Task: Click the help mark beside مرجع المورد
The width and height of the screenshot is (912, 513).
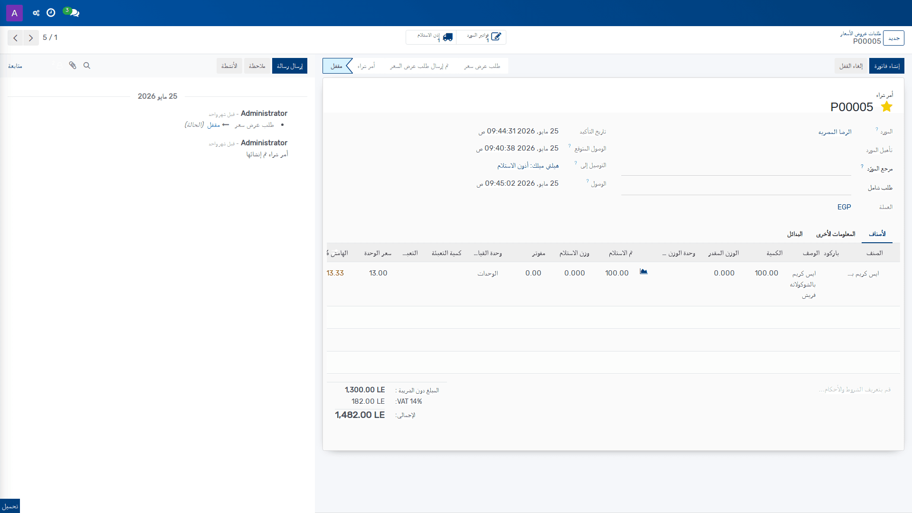Action: (862, 166)
